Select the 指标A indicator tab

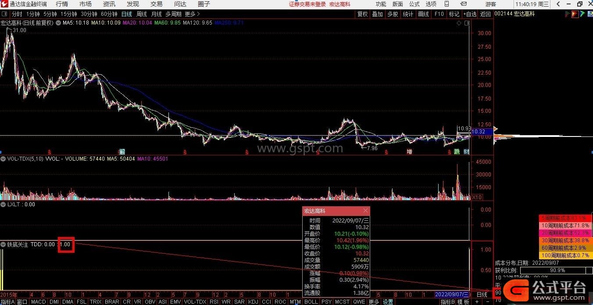pyautogui.click(x=7, y=302)
